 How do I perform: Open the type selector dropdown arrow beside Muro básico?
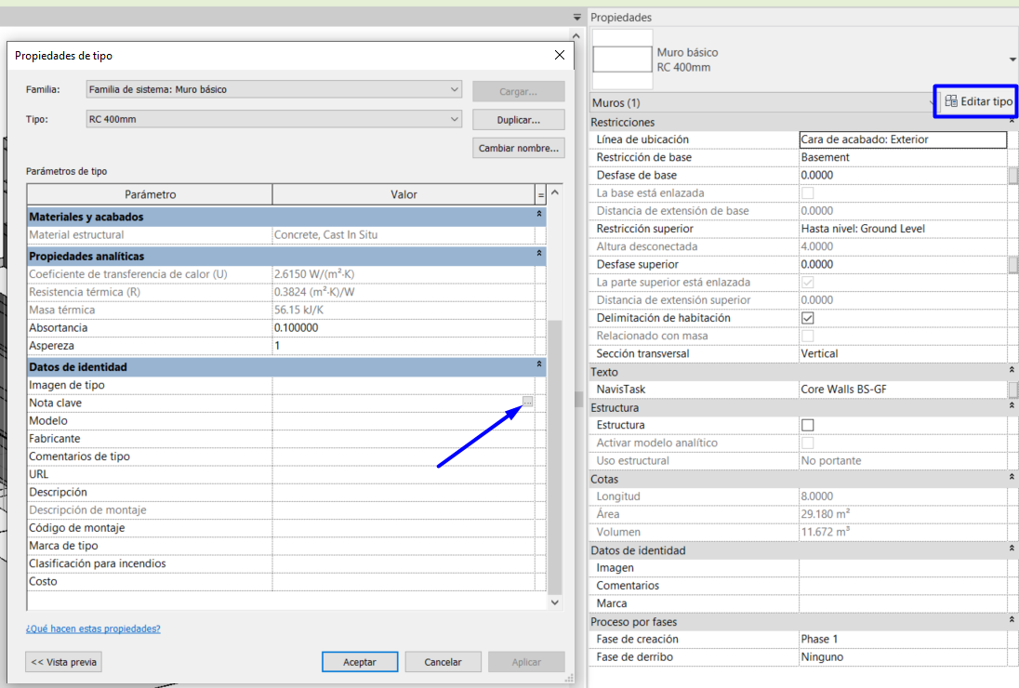(1012, 60)
